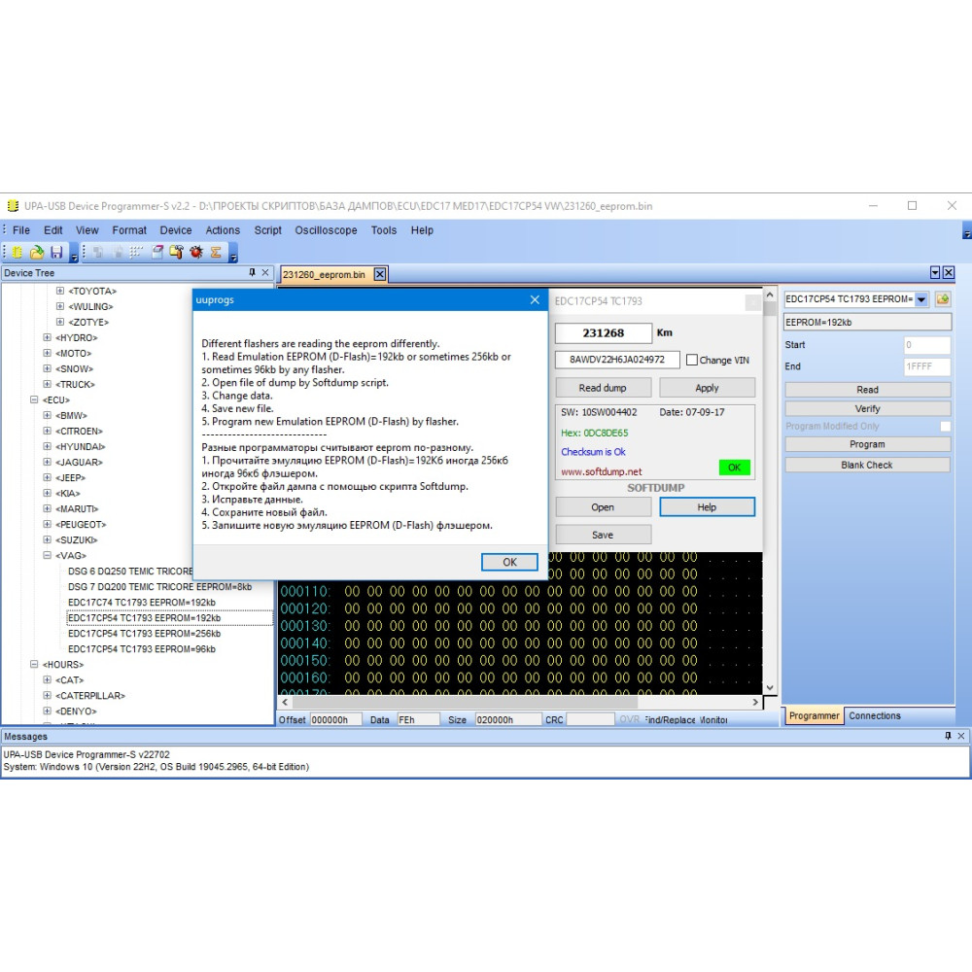Click the buffer window icon with pink bar
Viewport: 972px width, 972px height.
(157, 252)
